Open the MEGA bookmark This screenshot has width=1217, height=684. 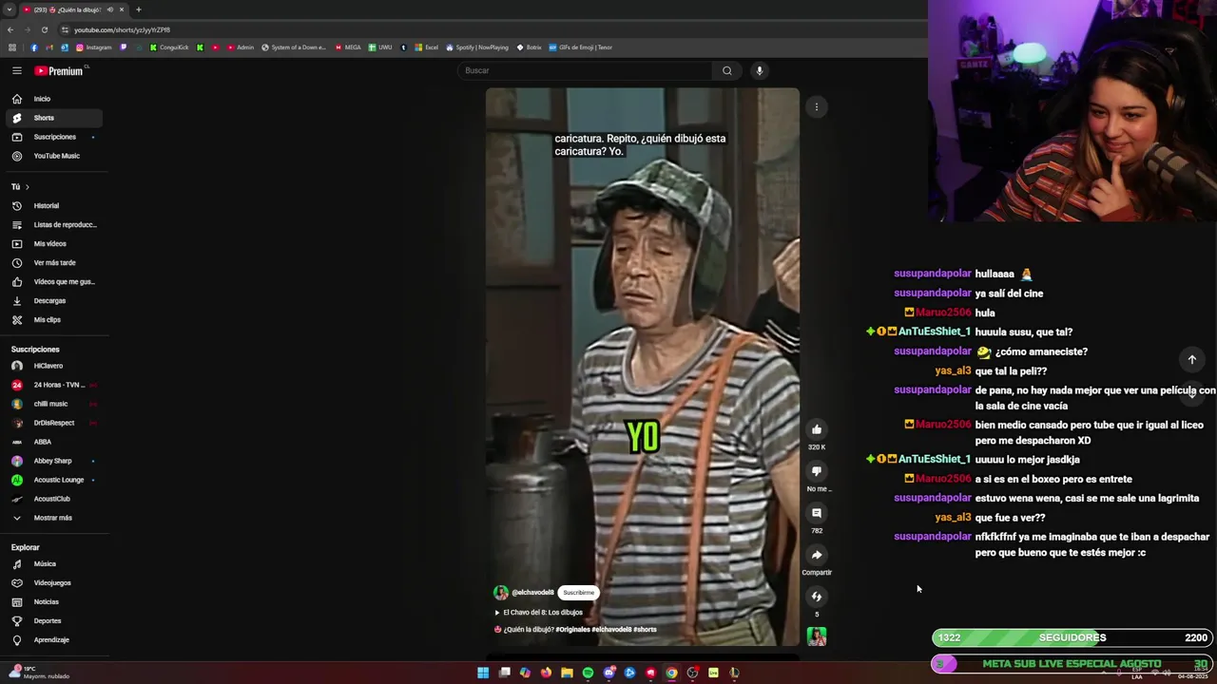tap(348, 47)
